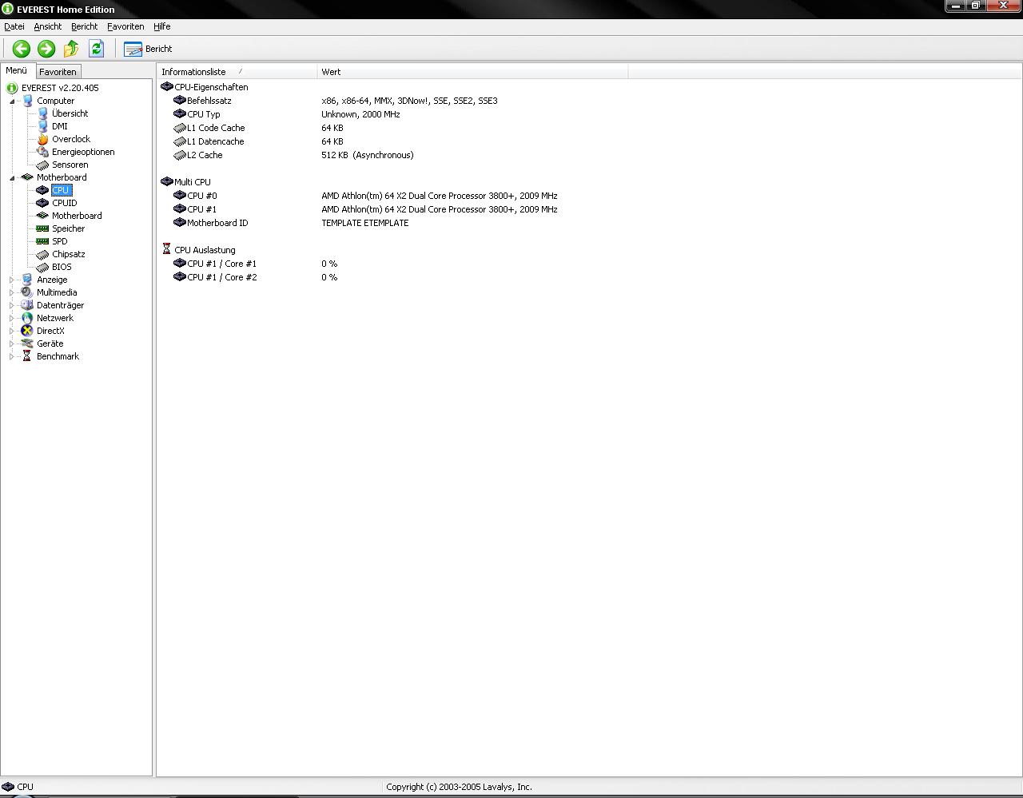Expand the Multimedia tree node
The width and height of the screenshot is (1023, 798).
[12, 293]
